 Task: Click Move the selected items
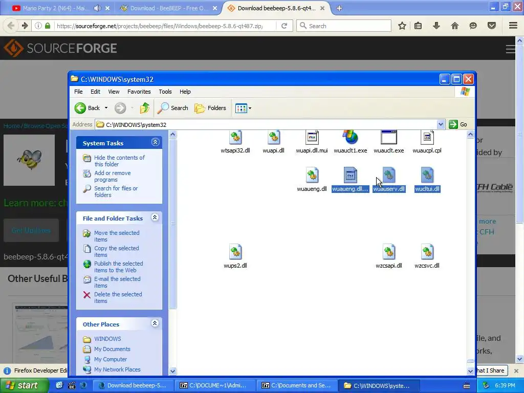tap(117, 236)
